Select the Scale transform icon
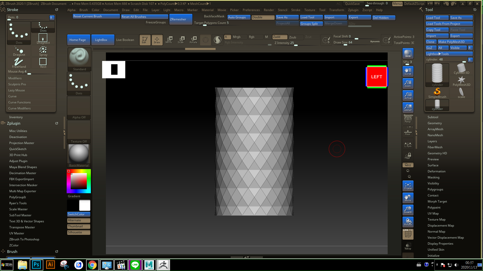The image size is (483, 271). coord(181,40)
